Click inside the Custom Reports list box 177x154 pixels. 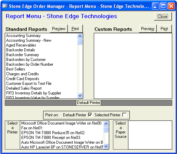(133, 66)
